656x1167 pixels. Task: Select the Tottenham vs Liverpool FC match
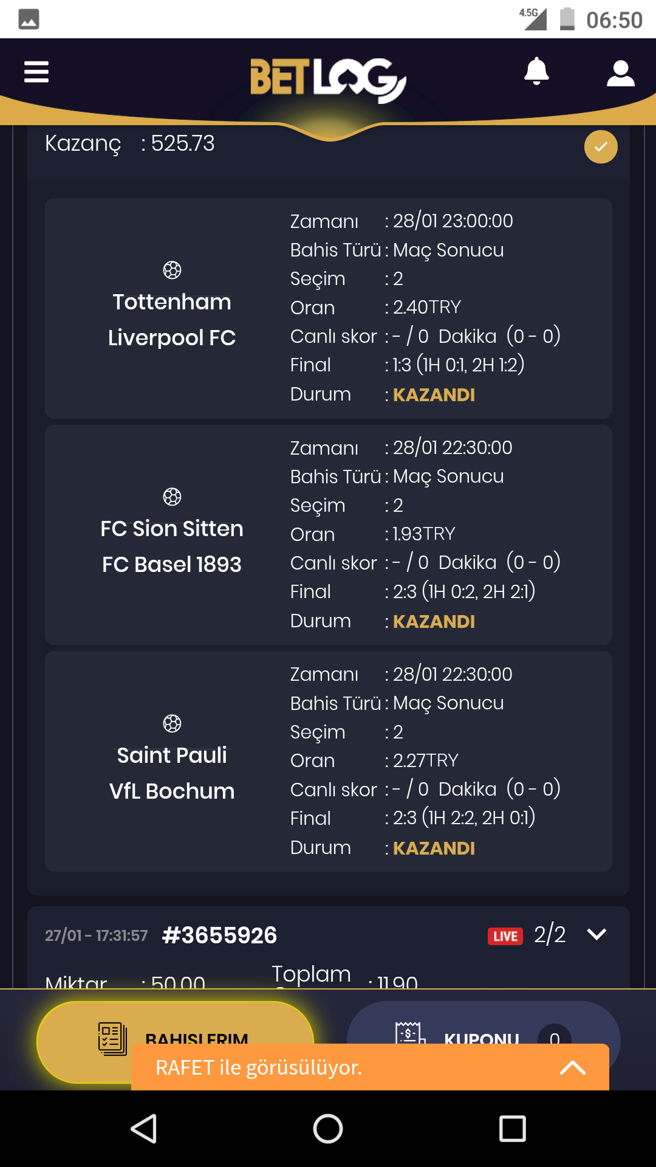(x=329, y=308)
